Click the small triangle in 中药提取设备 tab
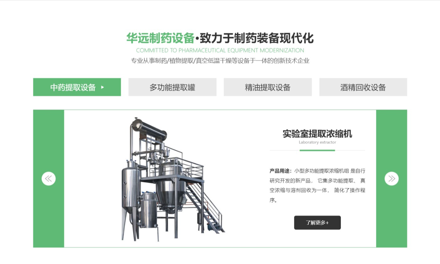440x264 pixels. (x=102, y=87)
